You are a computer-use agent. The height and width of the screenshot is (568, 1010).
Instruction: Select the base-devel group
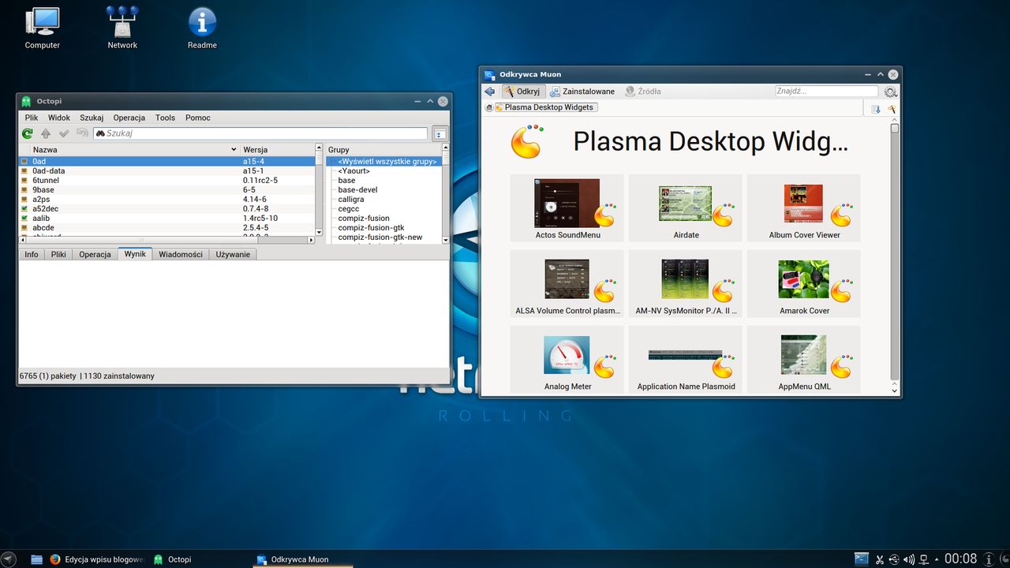[x=357, y=189]
